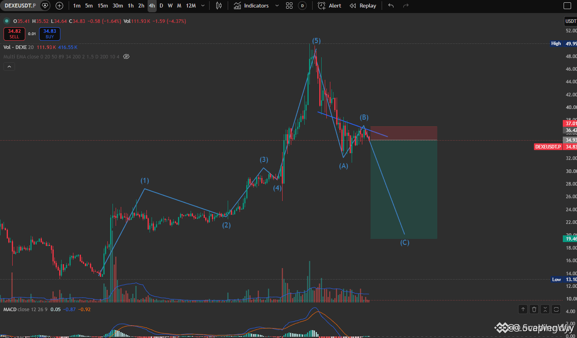Move the MACD pane up with the arrow icon

point(523,309)
